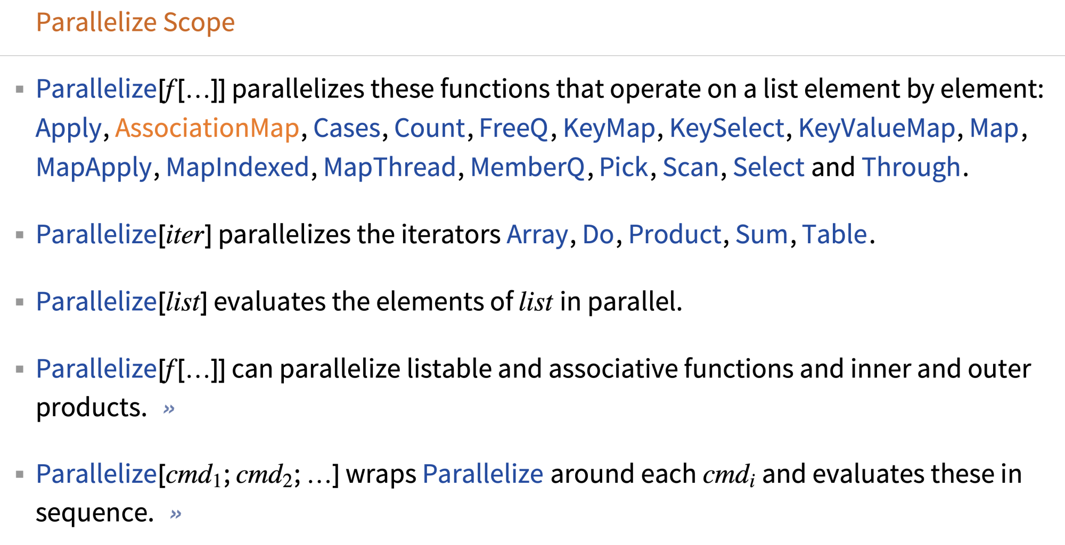Open the Product iterator link

[675, 235]
